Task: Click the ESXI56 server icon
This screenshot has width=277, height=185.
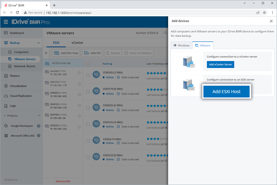Action: coord(96,140)
